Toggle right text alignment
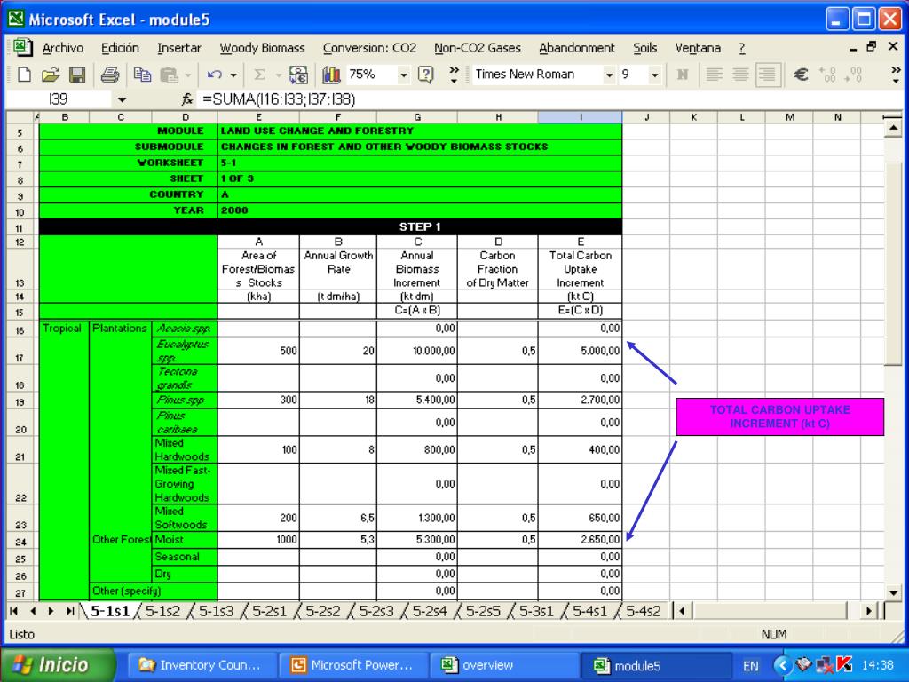The image size is (909, 682). pos(768,75)
